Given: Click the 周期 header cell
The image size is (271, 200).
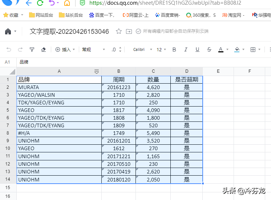Looking at the screenshot, I should [x=118, y=80].
